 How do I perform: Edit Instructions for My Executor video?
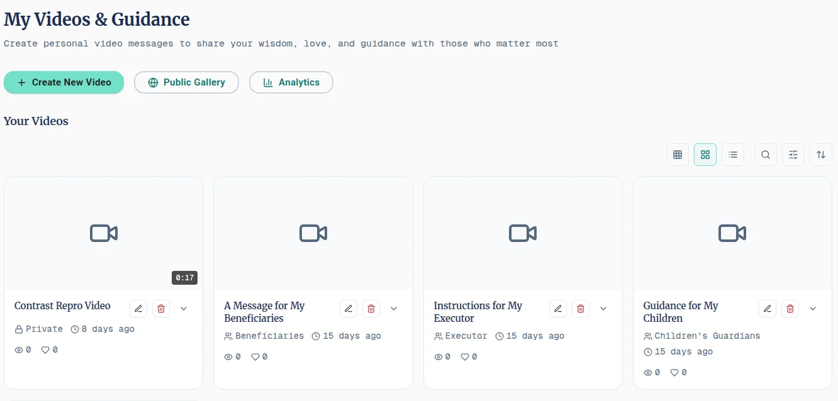point(558,309)
